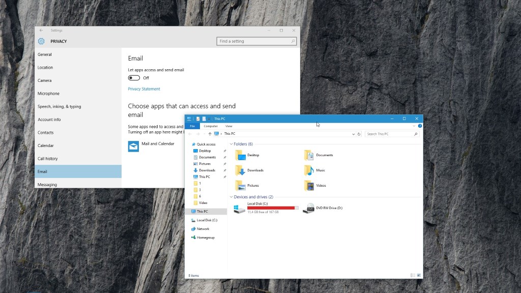The image size is (521, 293).
Task: Open the Desktop folder icon in Folders
Action: coord(240,155)
